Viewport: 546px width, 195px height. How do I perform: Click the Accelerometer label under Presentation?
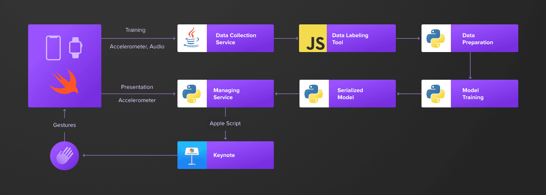click(137, 100)
